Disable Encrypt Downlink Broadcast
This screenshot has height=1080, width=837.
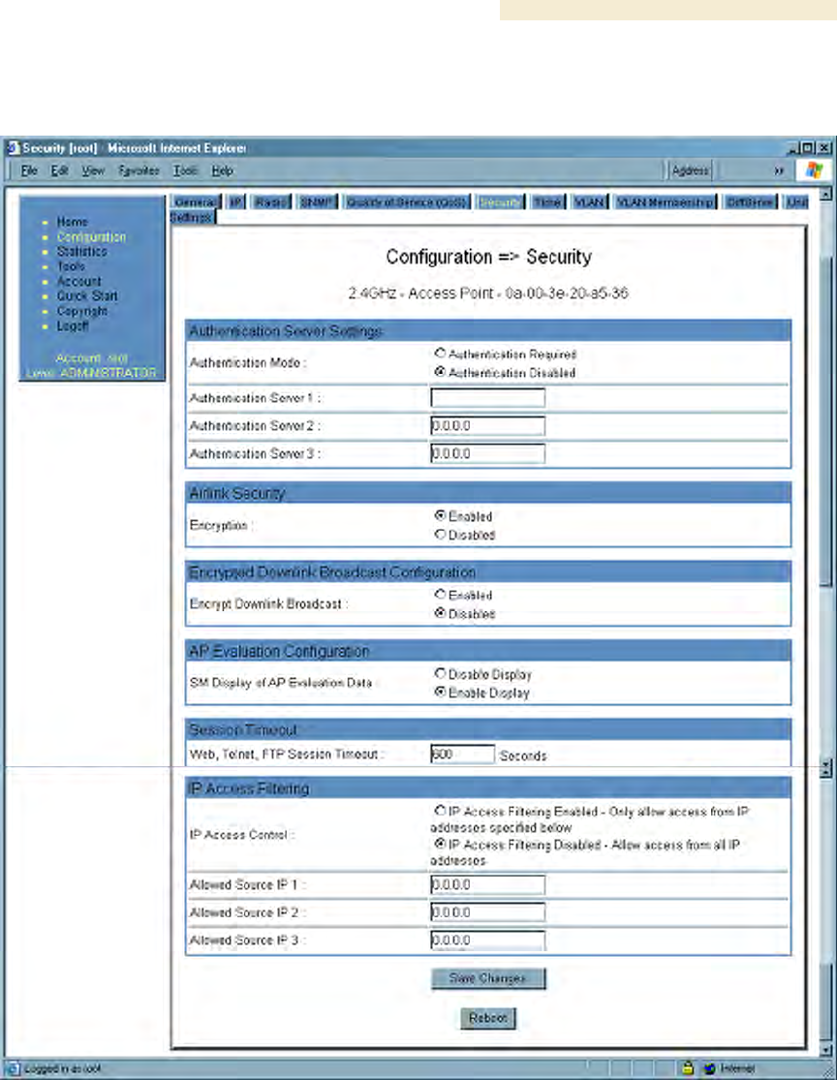click(440, 613)
